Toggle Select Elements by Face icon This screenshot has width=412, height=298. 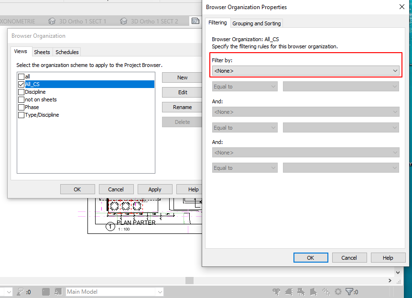coord(313,292)
